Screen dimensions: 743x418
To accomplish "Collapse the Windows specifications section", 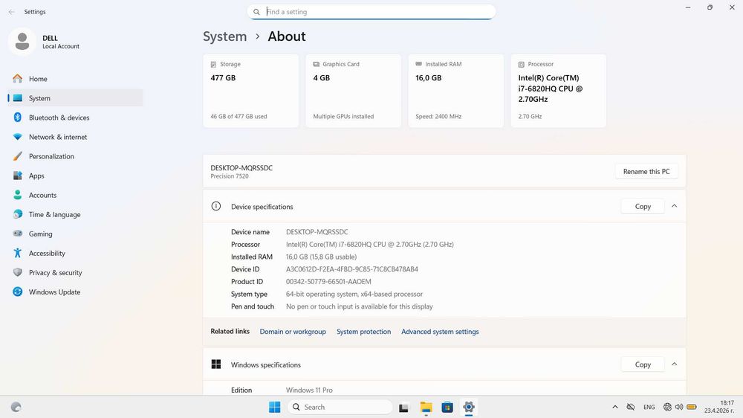I will tap(675, 364).
